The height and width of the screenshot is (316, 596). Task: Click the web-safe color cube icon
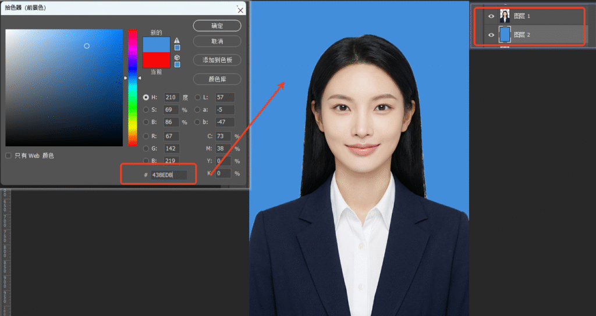click(177, 58)
